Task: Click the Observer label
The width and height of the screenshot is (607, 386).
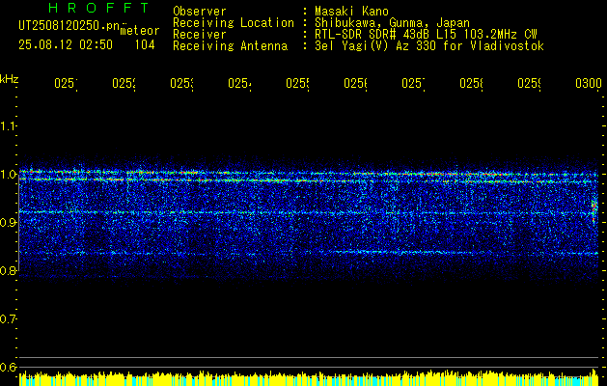Action: point(200,12)
